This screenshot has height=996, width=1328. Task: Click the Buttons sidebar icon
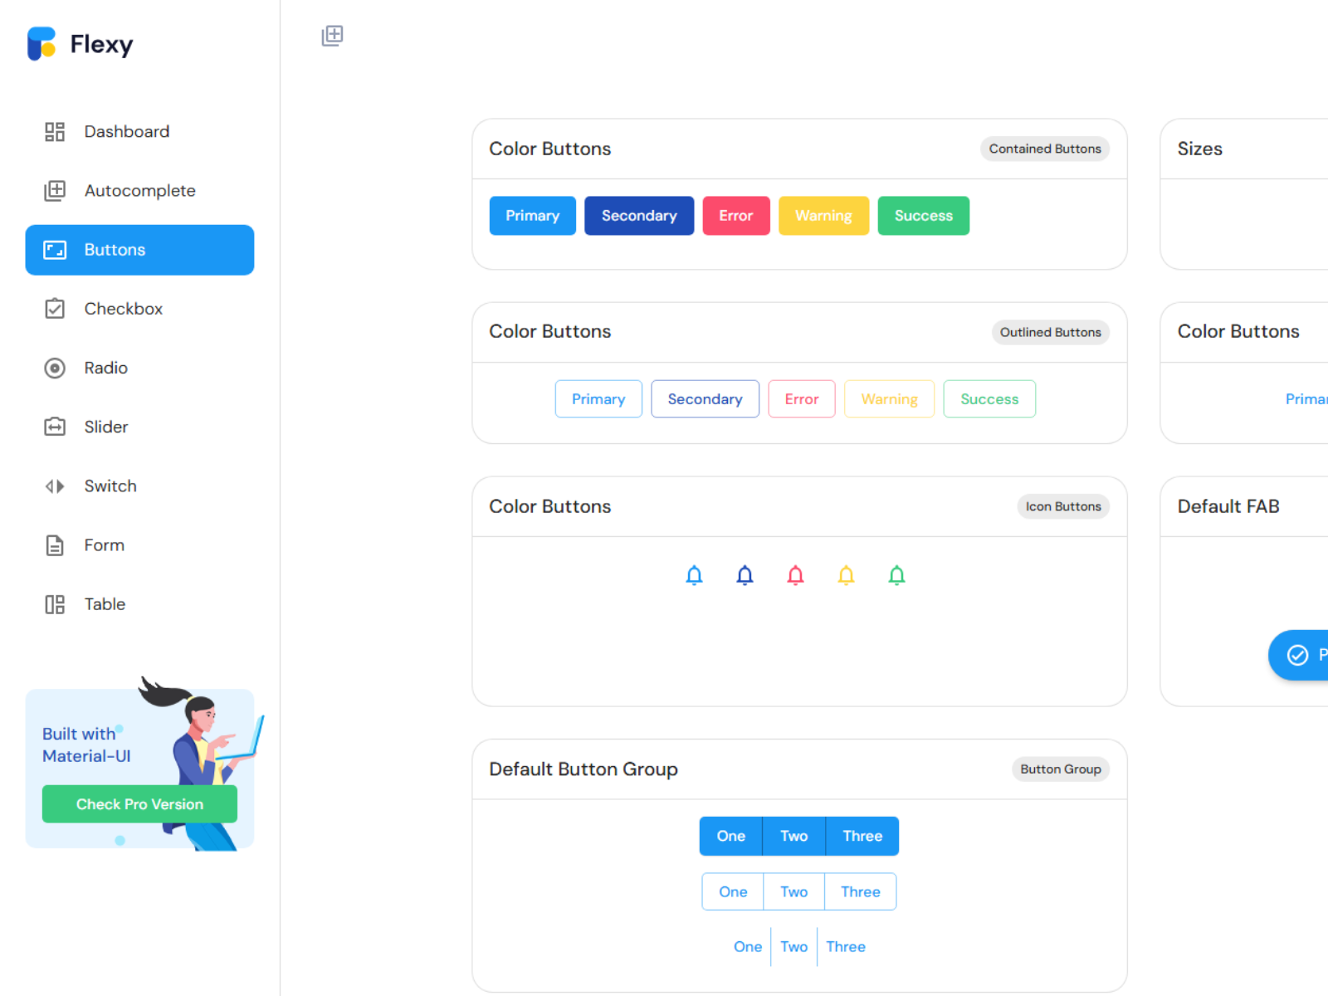pos(55,250)
